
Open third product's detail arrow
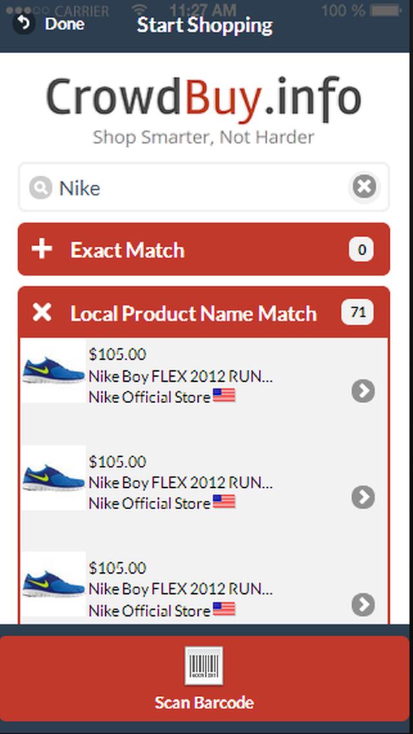363,604
